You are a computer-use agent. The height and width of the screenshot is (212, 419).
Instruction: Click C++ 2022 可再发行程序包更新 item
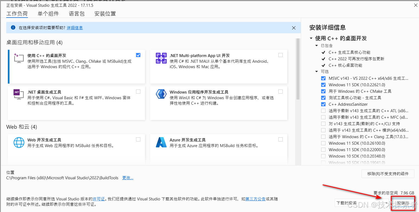point(356,59)
